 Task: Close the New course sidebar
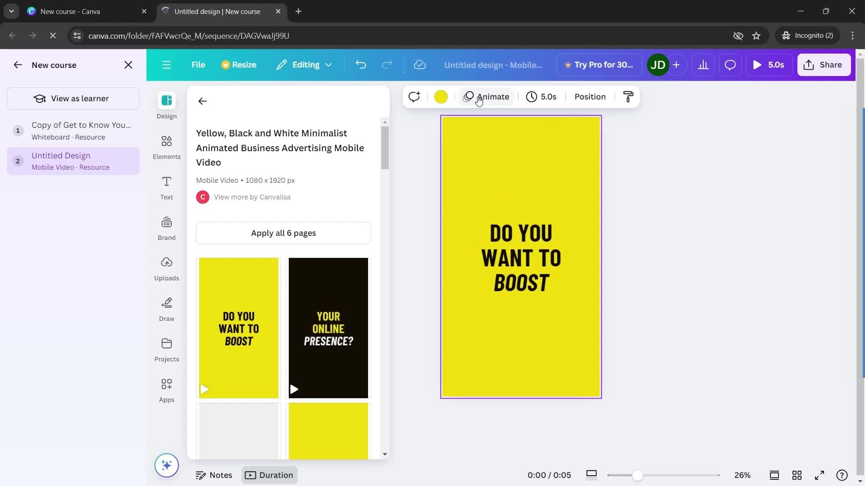tap(128, 65)
